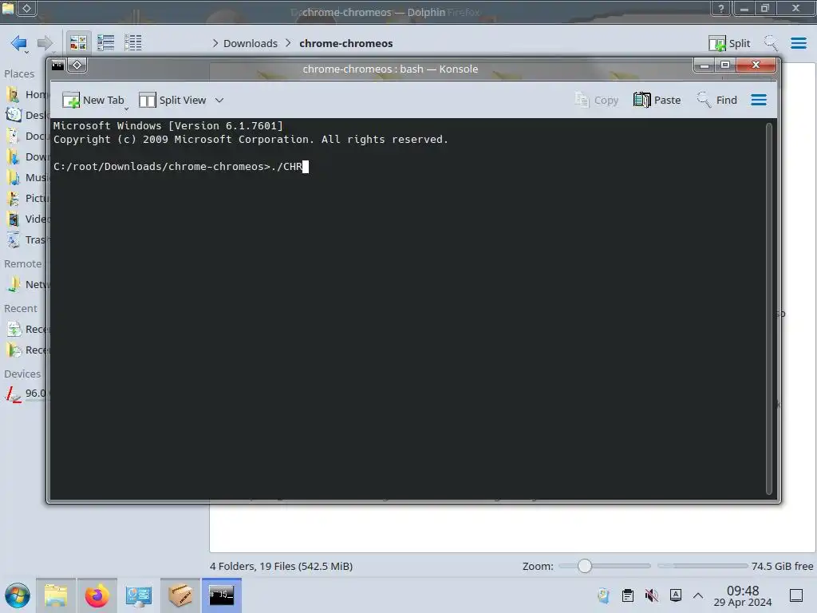Click the Dolphin title bar pin icon
Viewport: 817px width, 613px height.
pyautogui.click(x=27, y=8)
